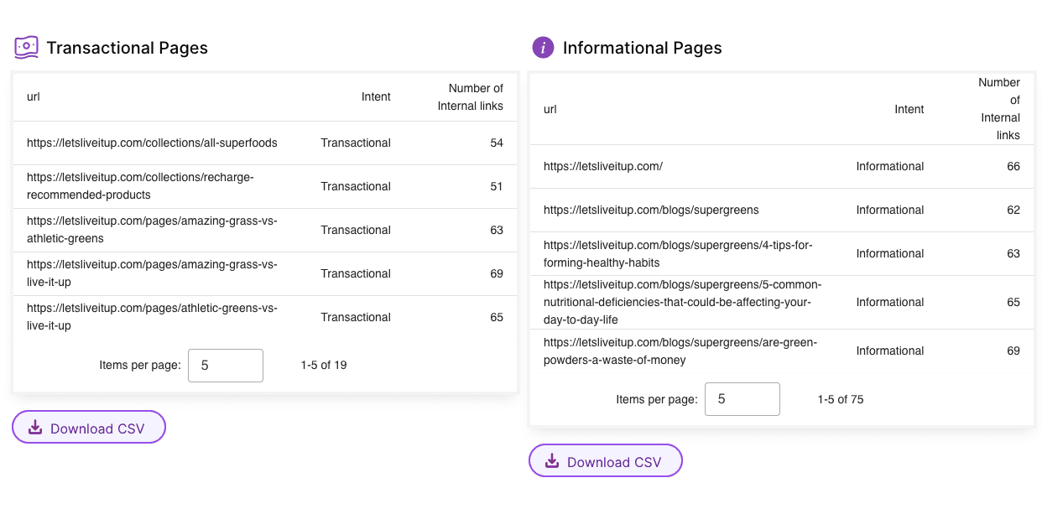Download CSV for Transactional Pages

coord(89,428)
